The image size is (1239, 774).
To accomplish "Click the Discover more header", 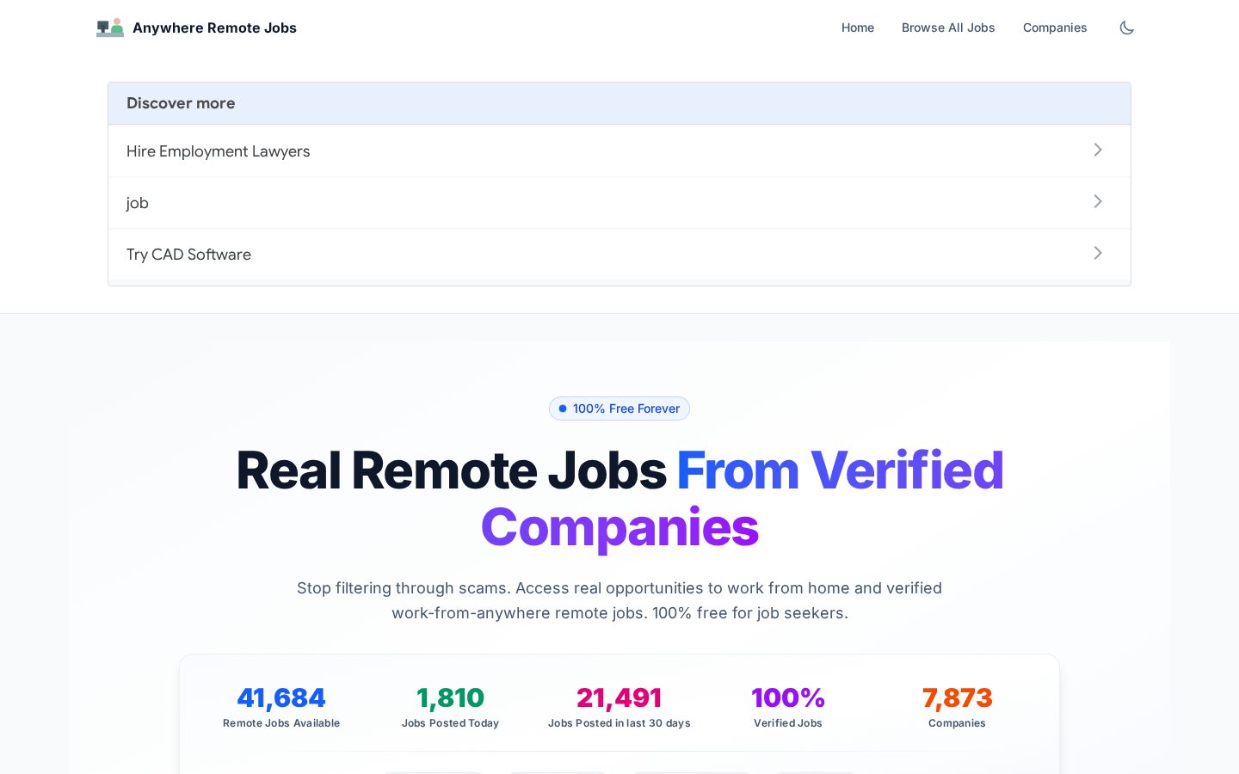I will pos(619,103).
